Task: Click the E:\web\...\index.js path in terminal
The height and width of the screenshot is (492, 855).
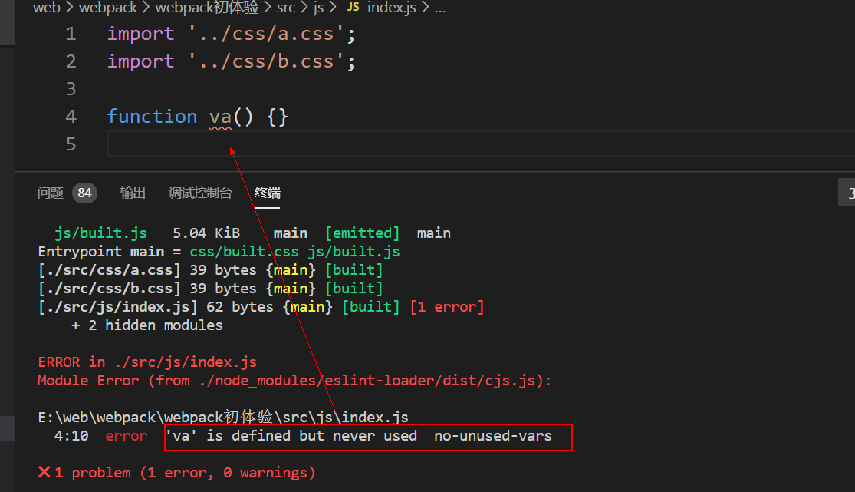Action: (223, 417)
